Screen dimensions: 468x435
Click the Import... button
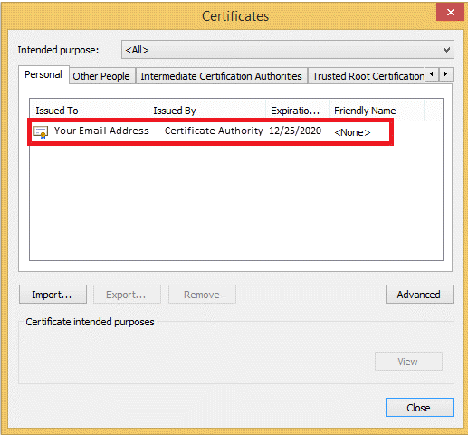click(53, 295)
